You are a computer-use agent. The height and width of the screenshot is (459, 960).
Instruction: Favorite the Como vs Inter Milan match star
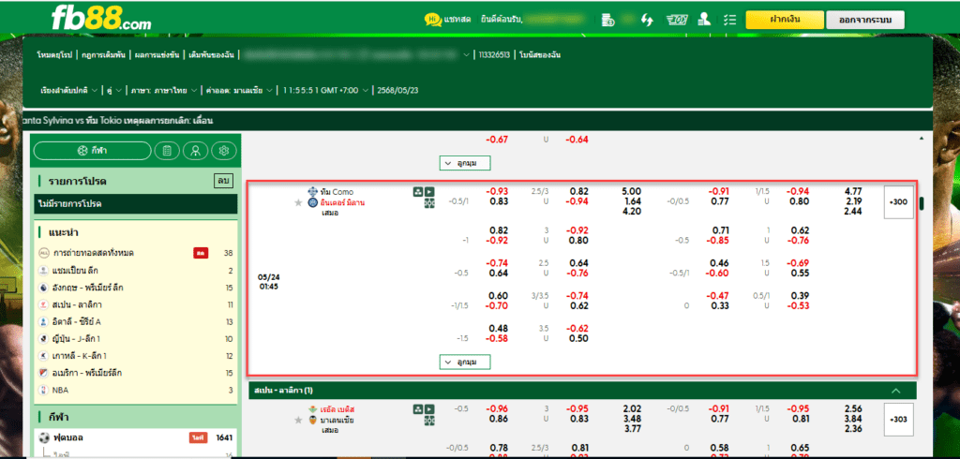pos(298,202)
